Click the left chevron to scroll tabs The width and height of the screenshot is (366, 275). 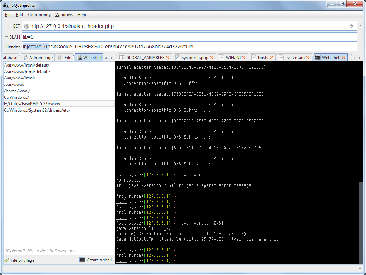coord(106,57)
